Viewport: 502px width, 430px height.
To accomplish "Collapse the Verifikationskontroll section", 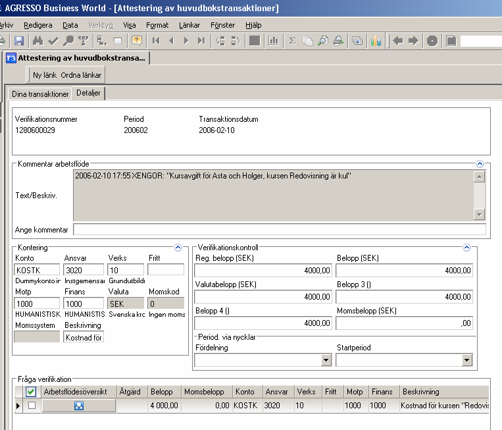I will pyautogui.click(x=466, y=248).
